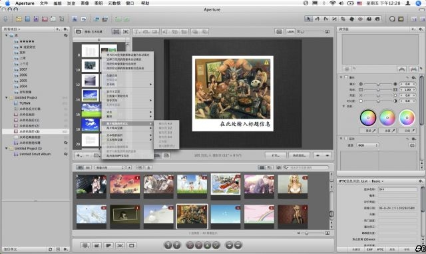Collapse the Levels adjustment section
Screen dimensions: 426x254
[x=341, y=139]
